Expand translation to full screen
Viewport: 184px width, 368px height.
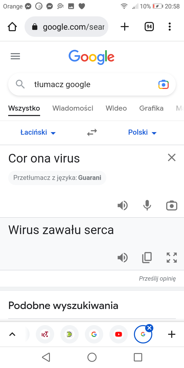pos(172,258)
